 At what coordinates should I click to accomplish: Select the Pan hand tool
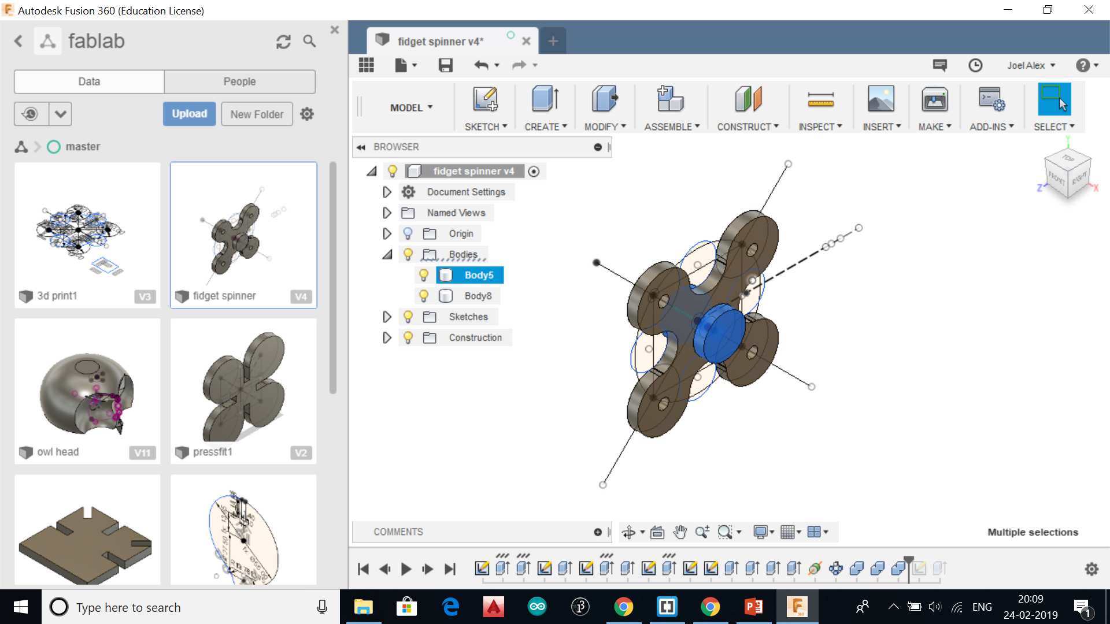tap(680, 532)
